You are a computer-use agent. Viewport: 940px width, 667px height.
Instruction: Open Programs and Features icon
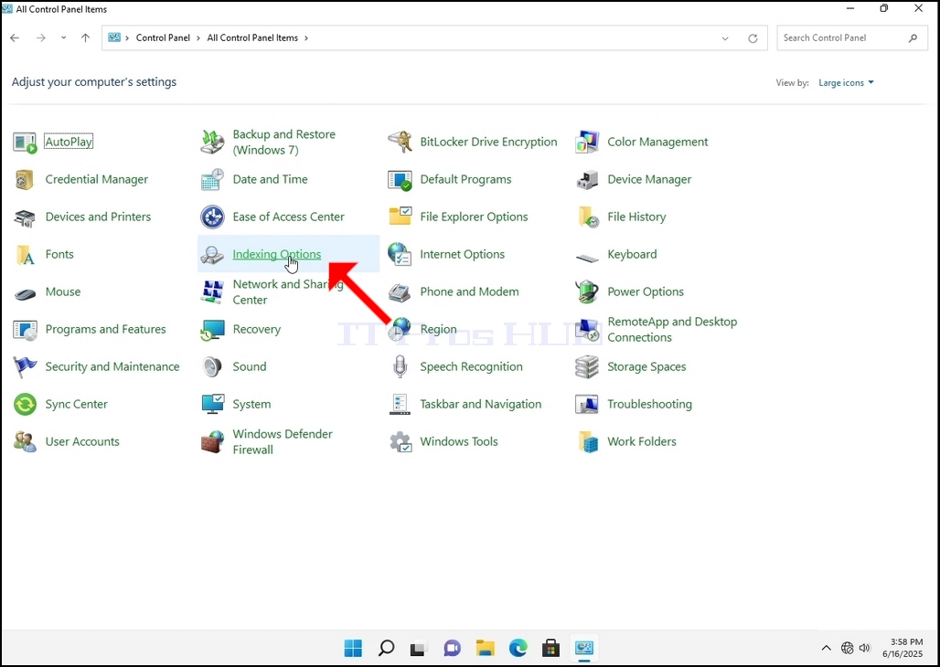click(25, 329)
